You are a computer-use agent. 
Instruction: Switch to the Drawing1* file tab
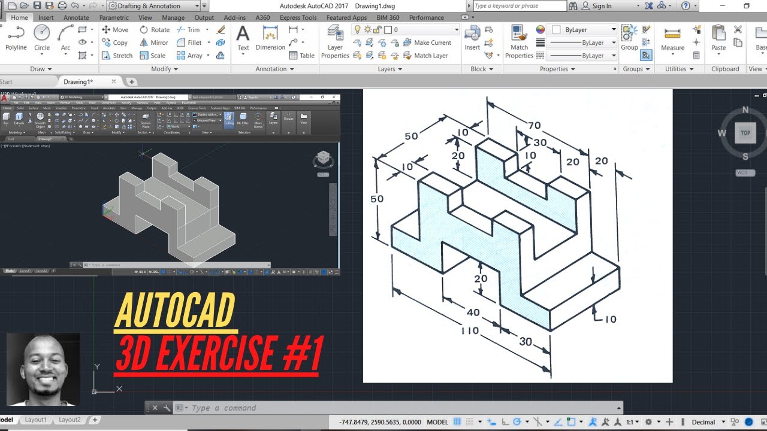[78, 82]
